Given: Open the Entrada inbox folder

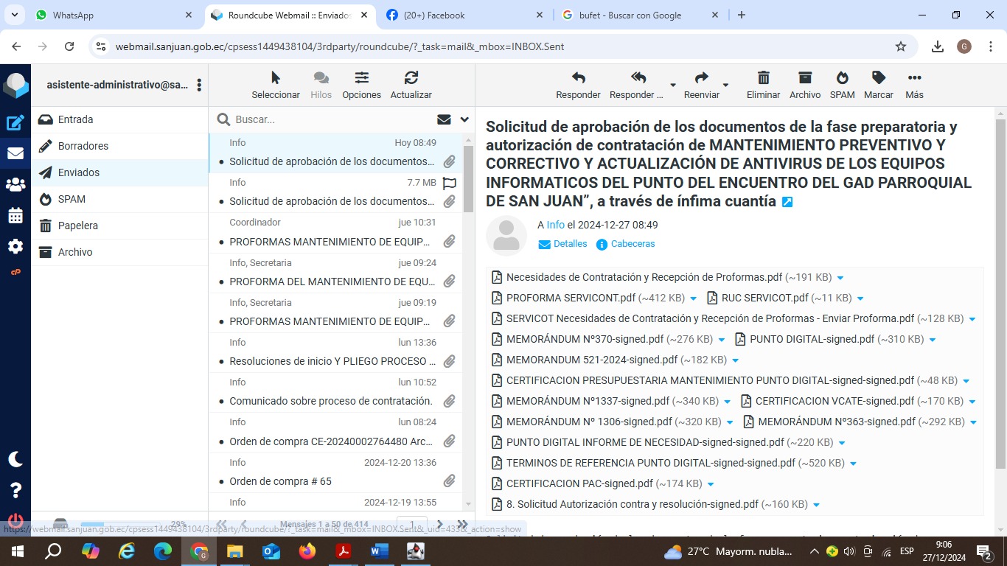Looking at the screenshot, I should [x=75, y=119].
